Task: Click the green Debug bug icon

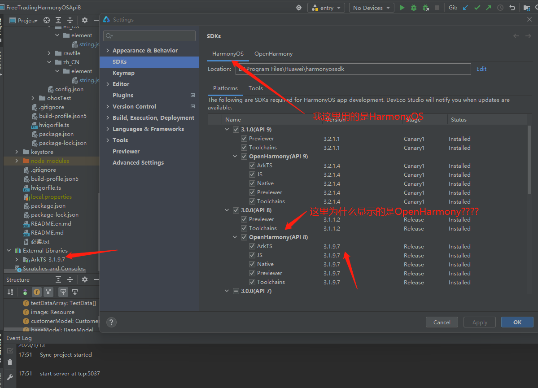Action: click(414, 8)
